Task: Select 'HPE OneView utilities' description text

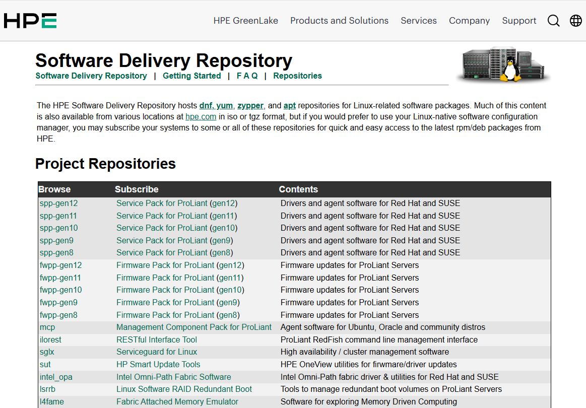Action: click(x=368, y=365)
